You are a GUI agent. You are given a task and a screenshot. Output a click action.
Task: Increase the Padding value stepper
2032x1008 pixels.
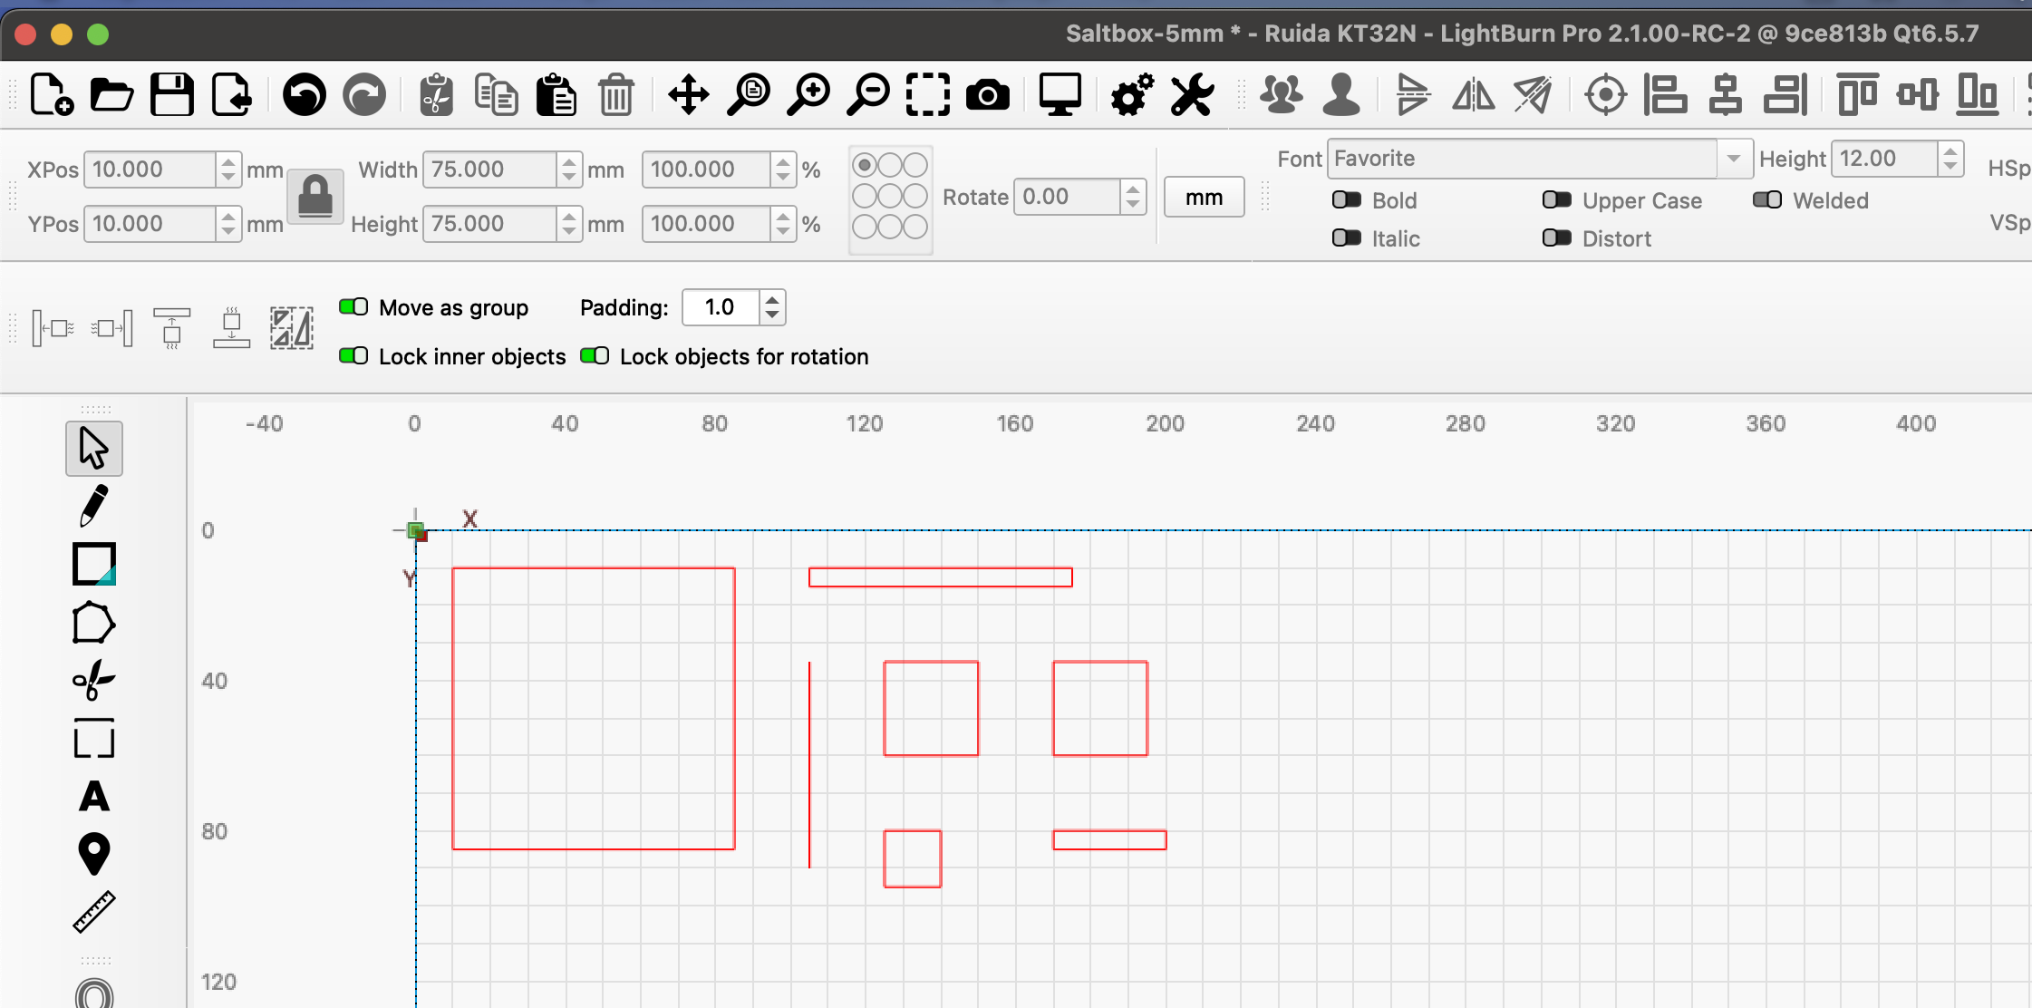(772, 300)
